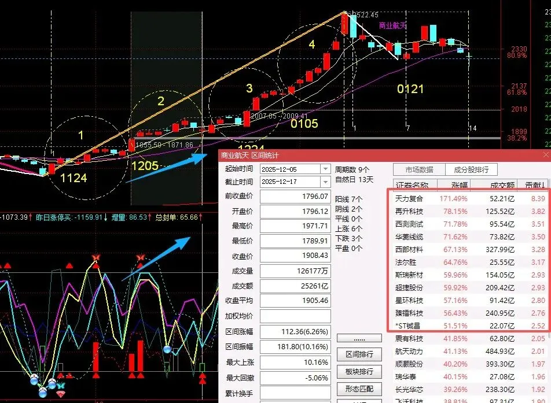
Task: Close the 区间统计 dialog
Action: pos(546,155)
